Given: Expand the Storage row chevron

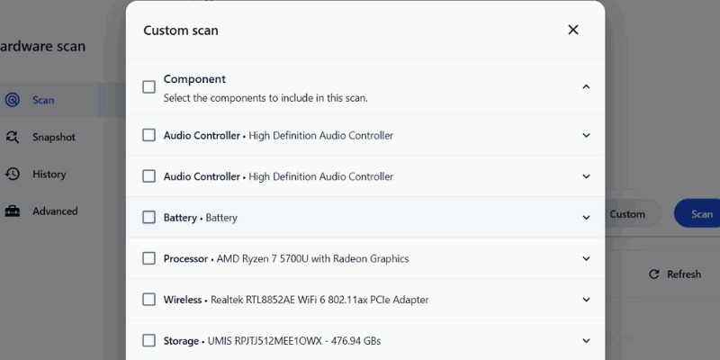Looking at the screenshot, I should click(x=586, y=341).
